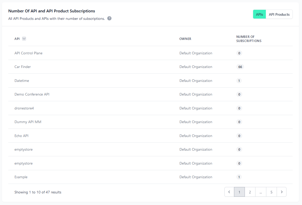Go to page 2 of results
Image resolution: width=302 pixels, height=205 pixels.
[250, 192]
